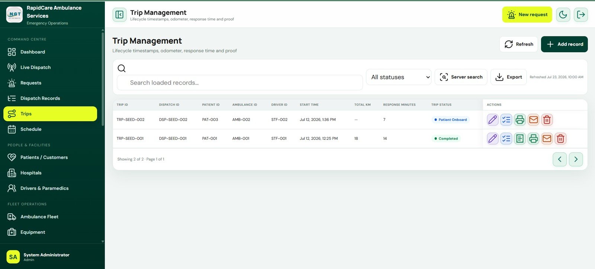This screenshot has width=595, height=269.
Task: Delete trip TRP-SEED-001
Action: tap(560, 139)
